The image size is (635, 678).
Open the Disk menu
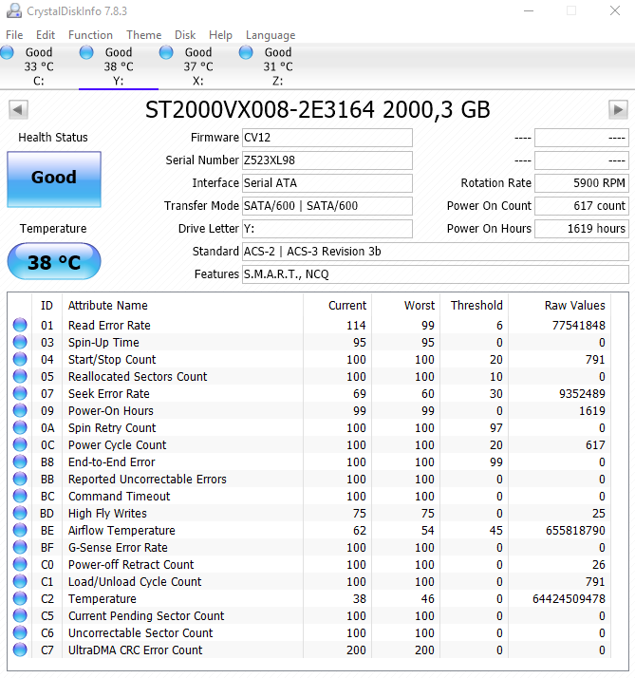185,35
